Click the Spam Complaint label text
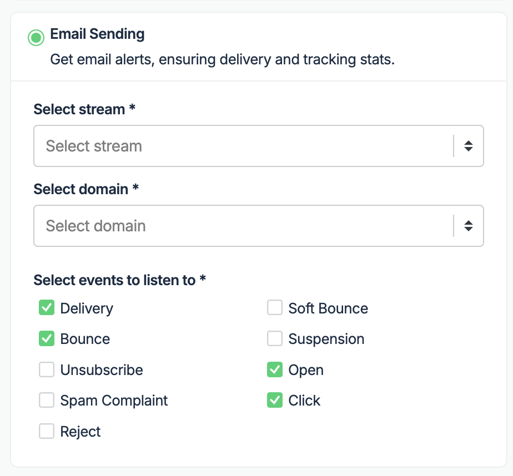Screen dimensions: 513x476 [x=114, y=401]
